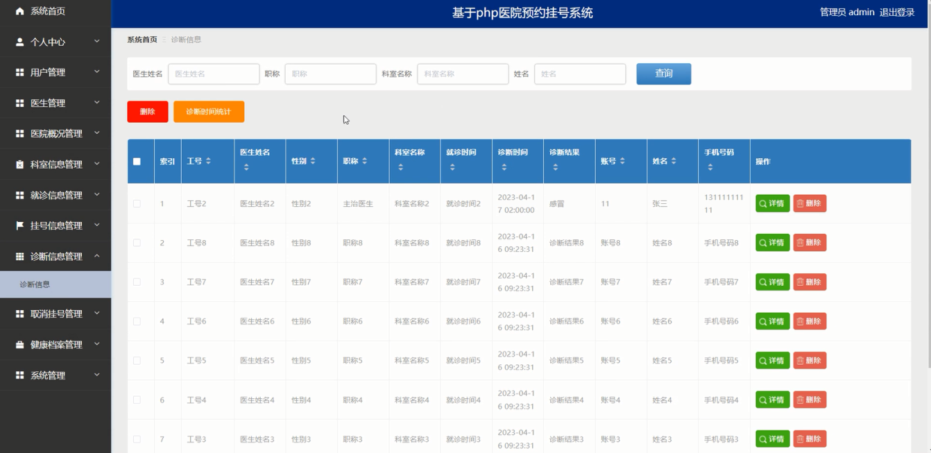Focus the 科室名称 search input
Screen dimensions: 931x453
click(463, 74)
